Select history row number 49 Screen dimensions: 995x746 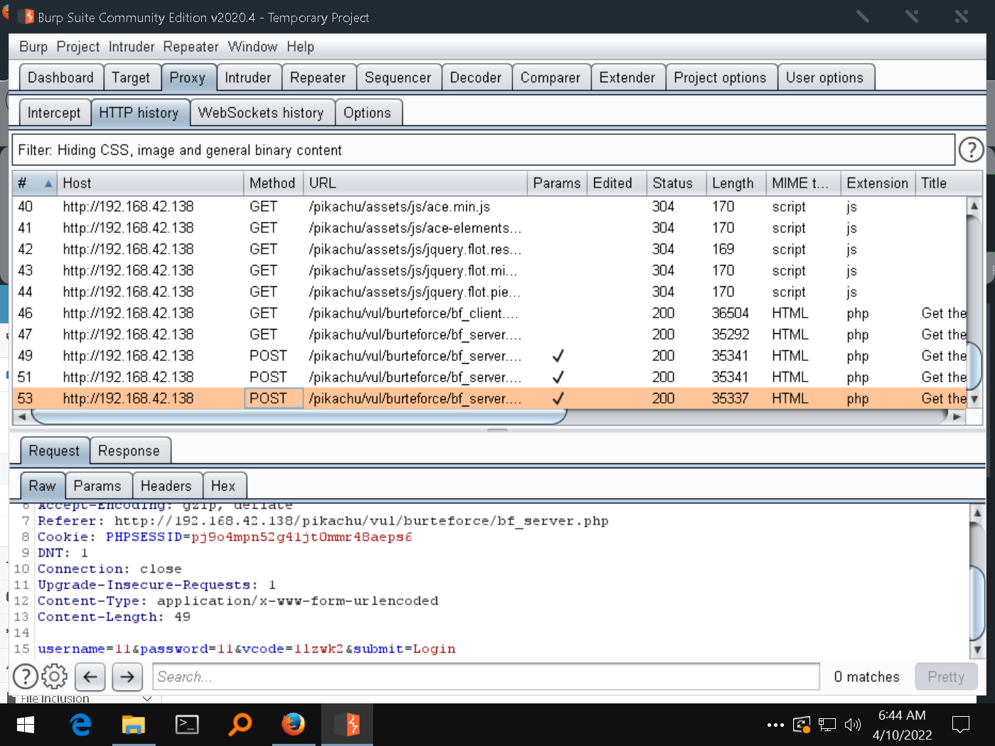[x=490, y=356]
